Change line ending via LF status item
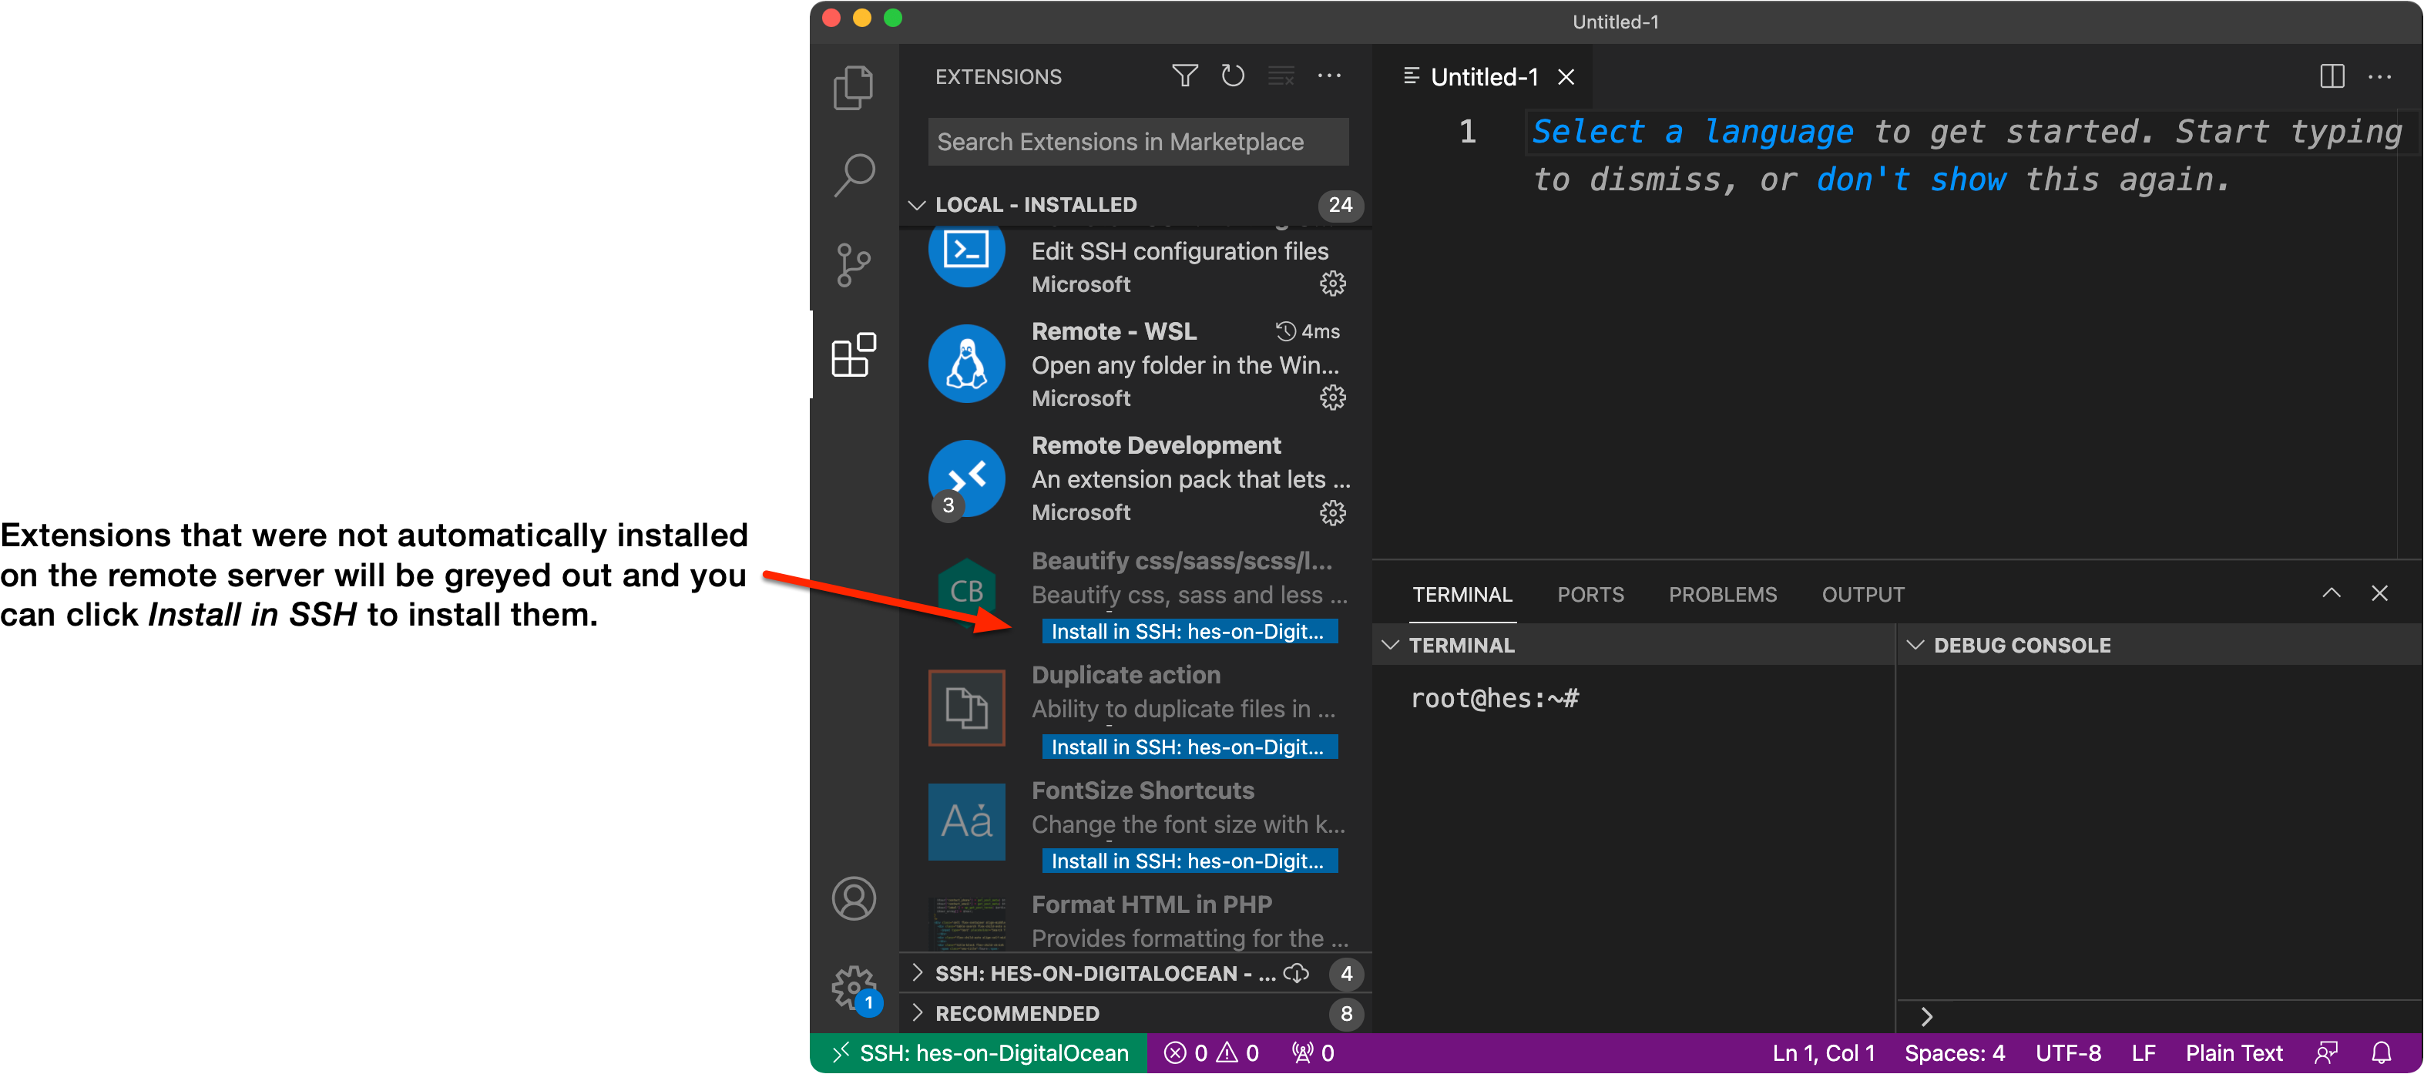The width and height of the screenshot is (2424, 1074). 2143,1052
